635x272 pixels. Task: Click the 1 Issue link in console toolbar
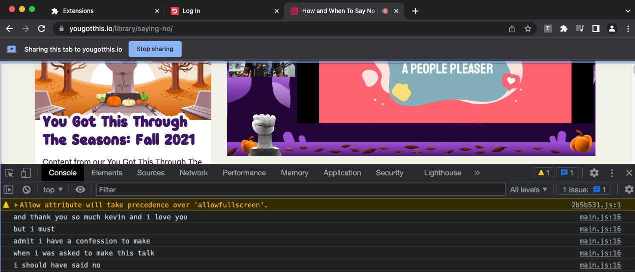pos(584,189)
